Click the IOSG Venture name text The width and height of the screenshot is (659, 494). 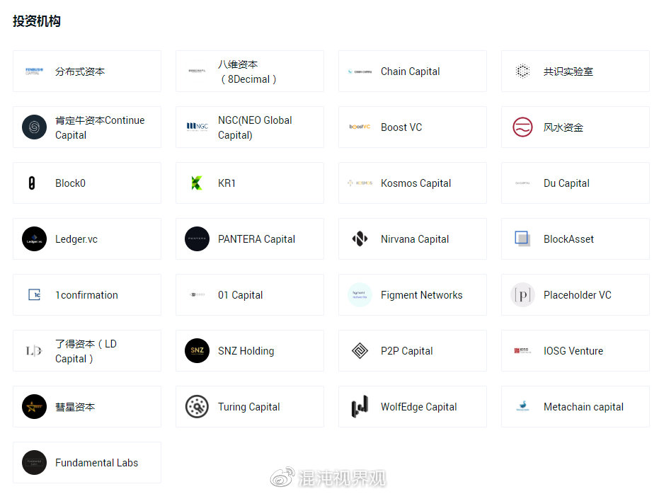tap(573, 351)
